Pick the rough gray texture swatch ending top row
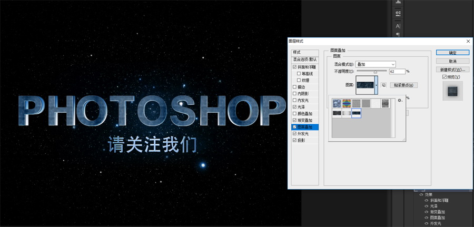 coord(385,103)
